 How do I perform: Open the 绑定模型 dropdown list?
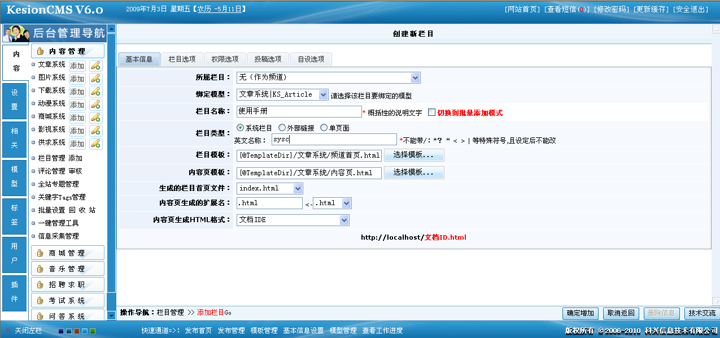323,95
